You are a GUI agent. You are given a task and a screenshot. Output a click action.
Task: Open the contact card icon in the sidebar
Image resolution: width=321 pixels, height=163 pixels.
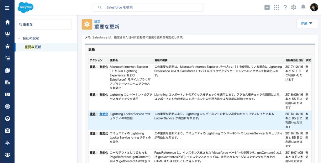8,94
